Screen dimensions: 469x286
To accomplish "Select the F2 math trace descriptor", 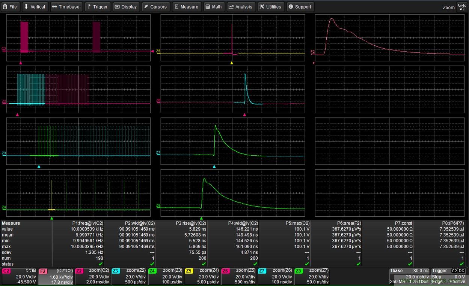I will pyautogui.click(x=56, y=276).
